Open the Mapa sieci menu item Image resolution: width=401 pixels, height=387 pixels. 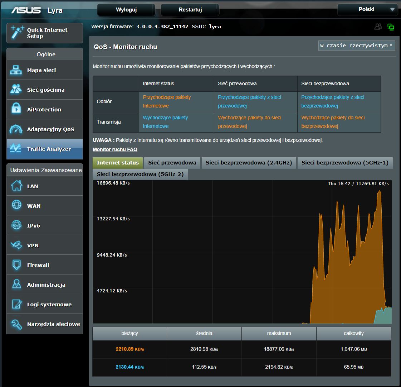45,70
